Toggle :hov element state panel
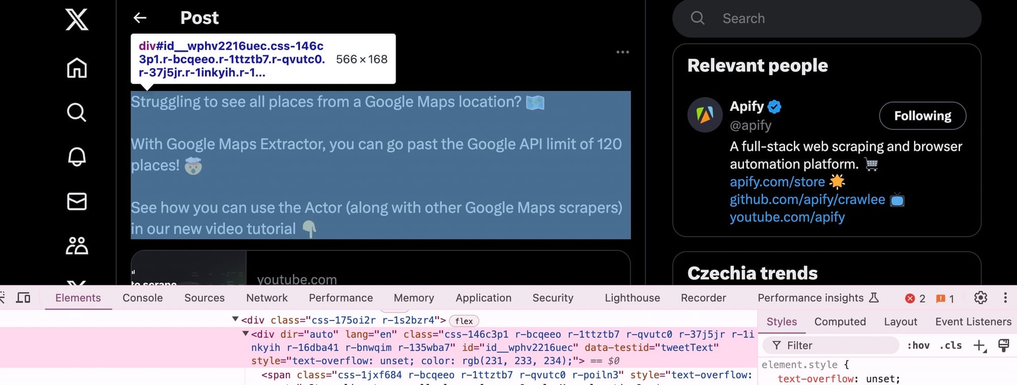Viewport: 1017px width, 385px height. [x=918, y=345]
